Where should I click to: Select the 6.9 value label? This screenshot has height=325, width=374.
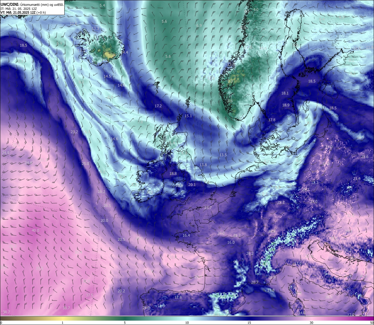tap(199, 26)
